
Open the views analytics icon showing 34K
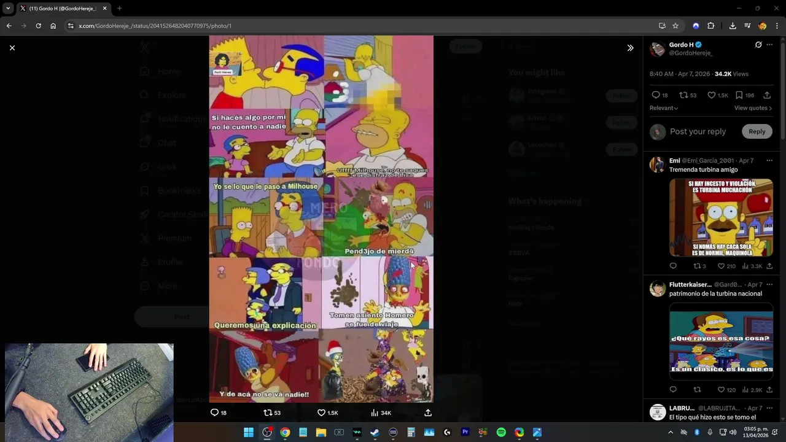click(375, 413)
